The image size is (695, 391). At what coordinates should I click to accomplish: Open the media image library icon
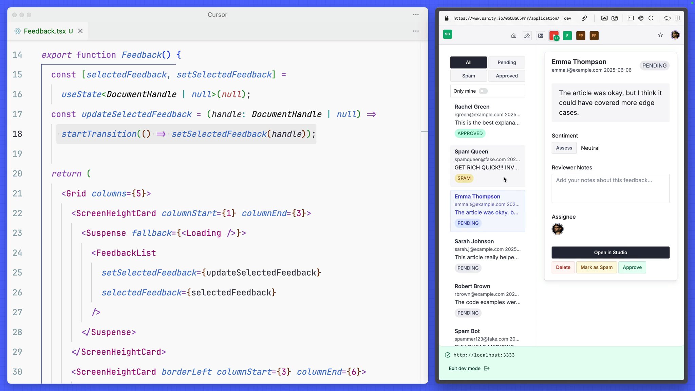pyautogui.click(x=541, y=36)
